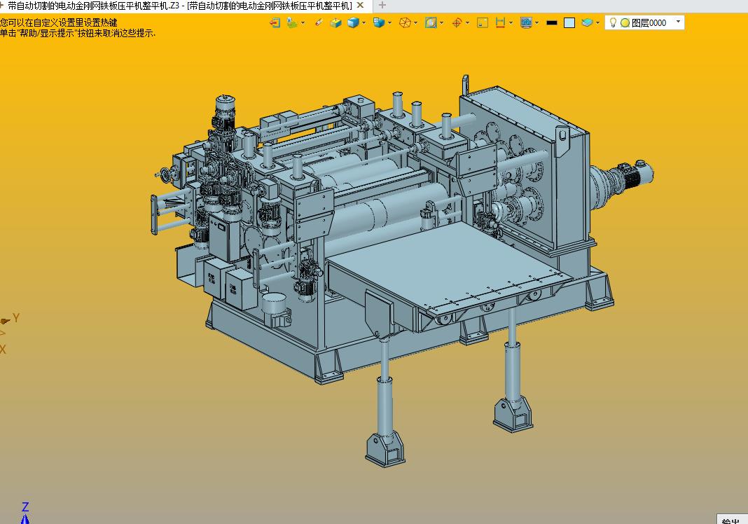Click the zoom window frame icon

(431, 22)
